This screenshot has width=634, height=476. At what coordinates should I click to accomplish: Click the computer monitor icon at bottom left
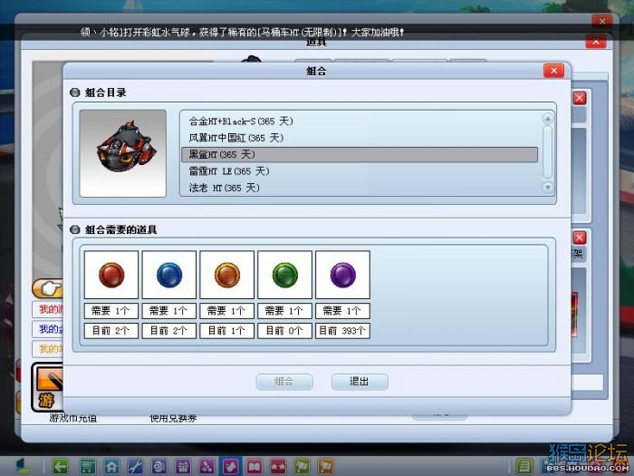23,466
